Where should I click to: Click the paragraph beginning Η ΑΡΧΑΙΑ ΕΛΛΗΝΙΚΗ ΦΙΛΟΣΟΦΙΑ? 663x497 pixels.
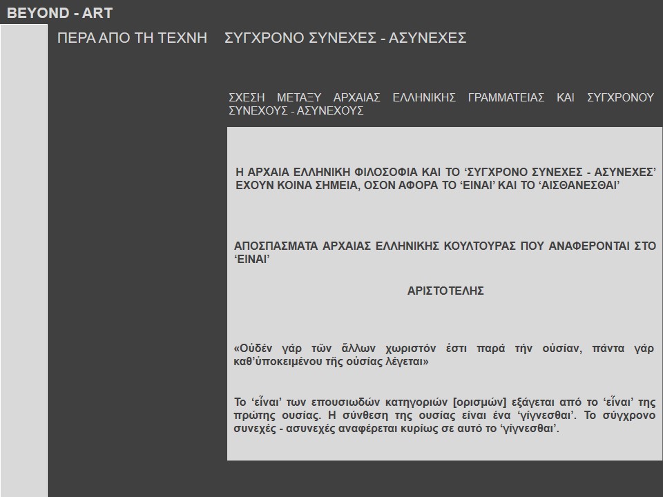pos(445,179)
